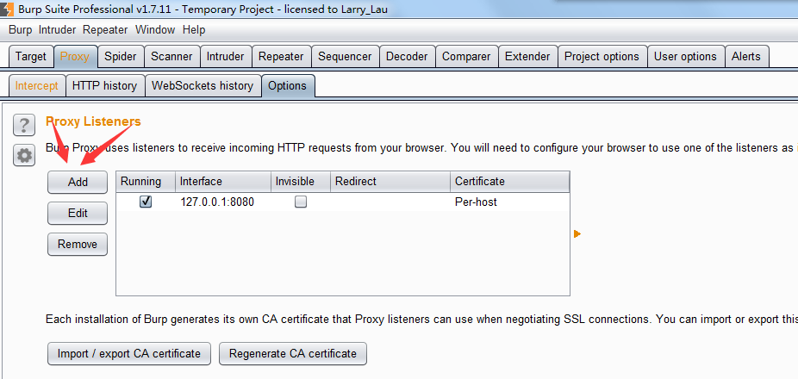Viewport: 798px width, 379px height.
Task: Open the Project options tab
Action: click(602, 57)
